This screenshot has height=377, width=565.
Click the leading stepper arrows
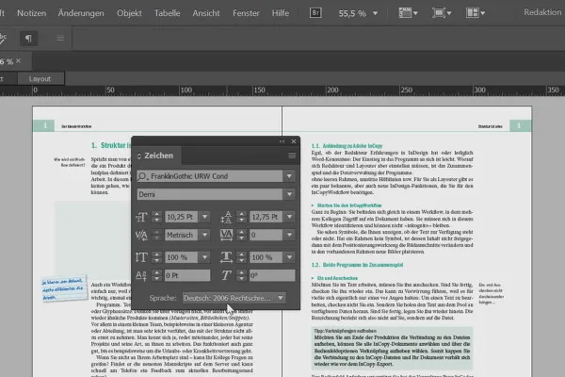(241, 217)
